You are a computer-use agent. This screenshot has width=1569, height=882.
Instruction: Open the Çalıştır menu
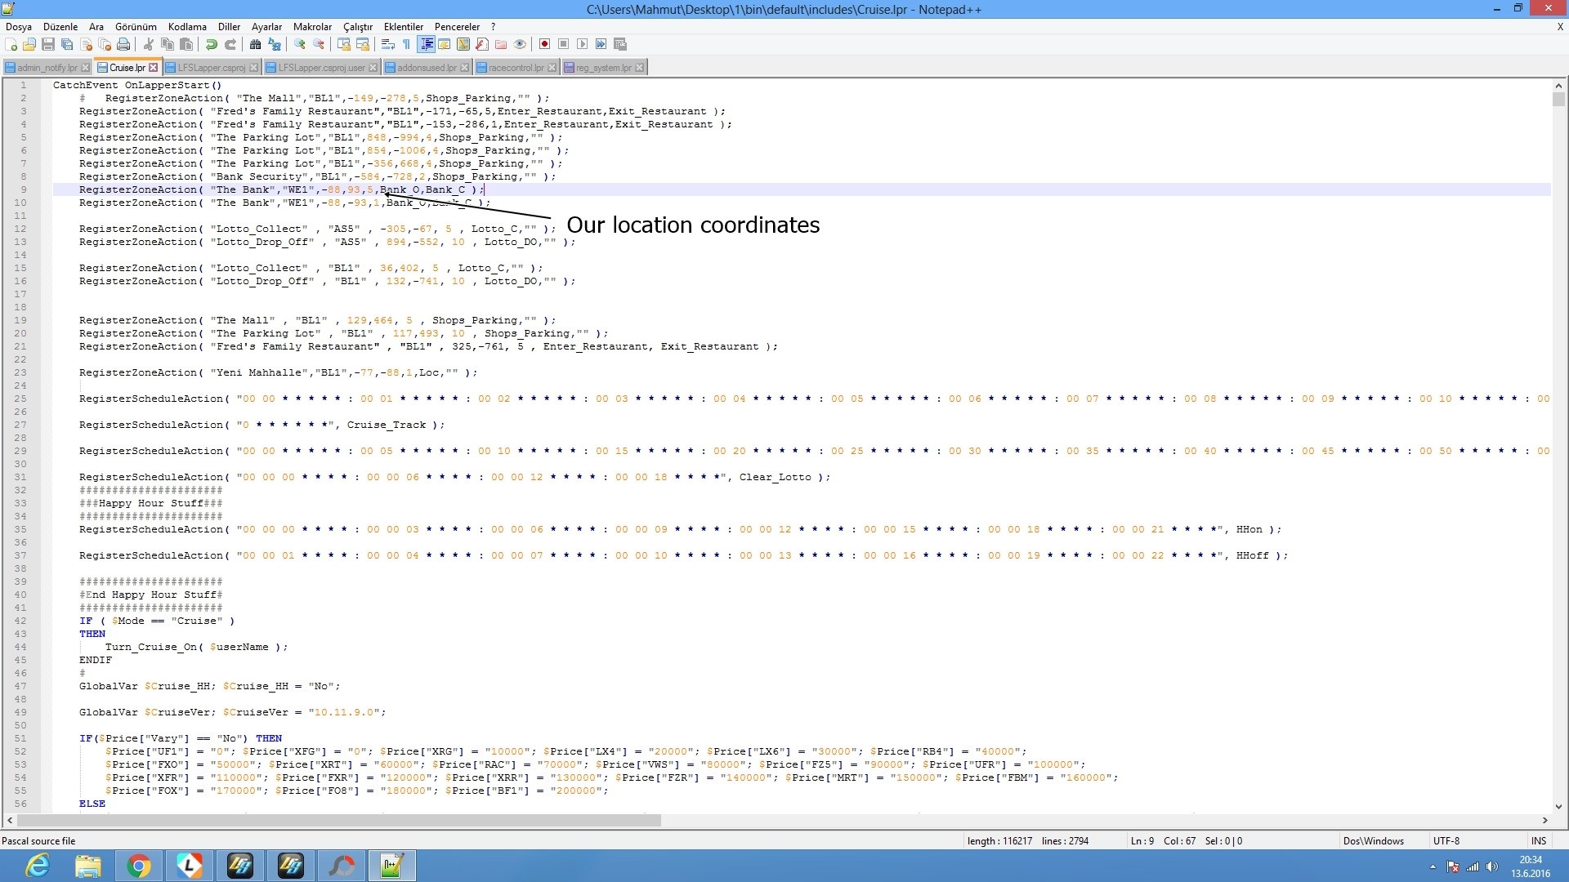(358, 27)
